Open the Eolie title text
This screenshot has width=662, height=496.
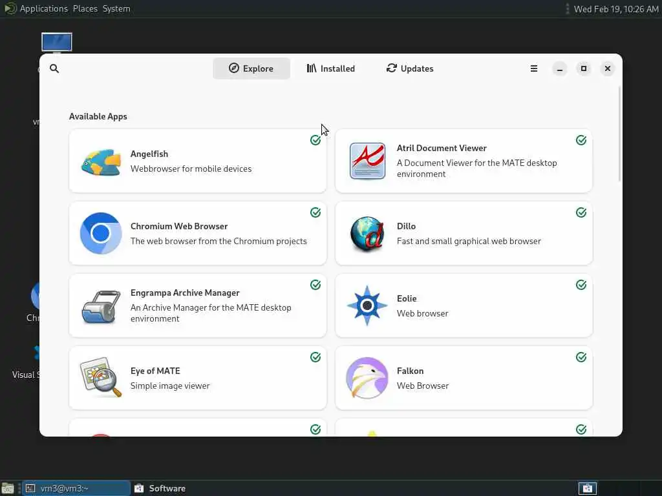[407, 298]
